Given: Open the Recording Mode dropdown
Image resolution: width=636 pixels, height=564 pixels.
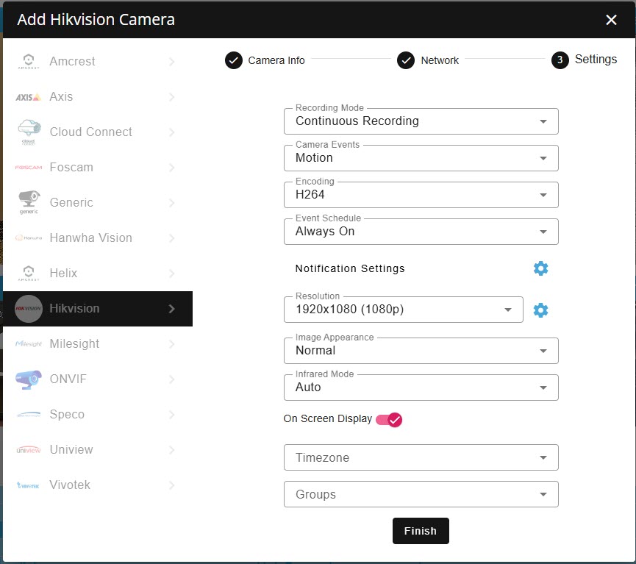Looking at the screenshot, I should pyautogui.click(x=421, y=121).
